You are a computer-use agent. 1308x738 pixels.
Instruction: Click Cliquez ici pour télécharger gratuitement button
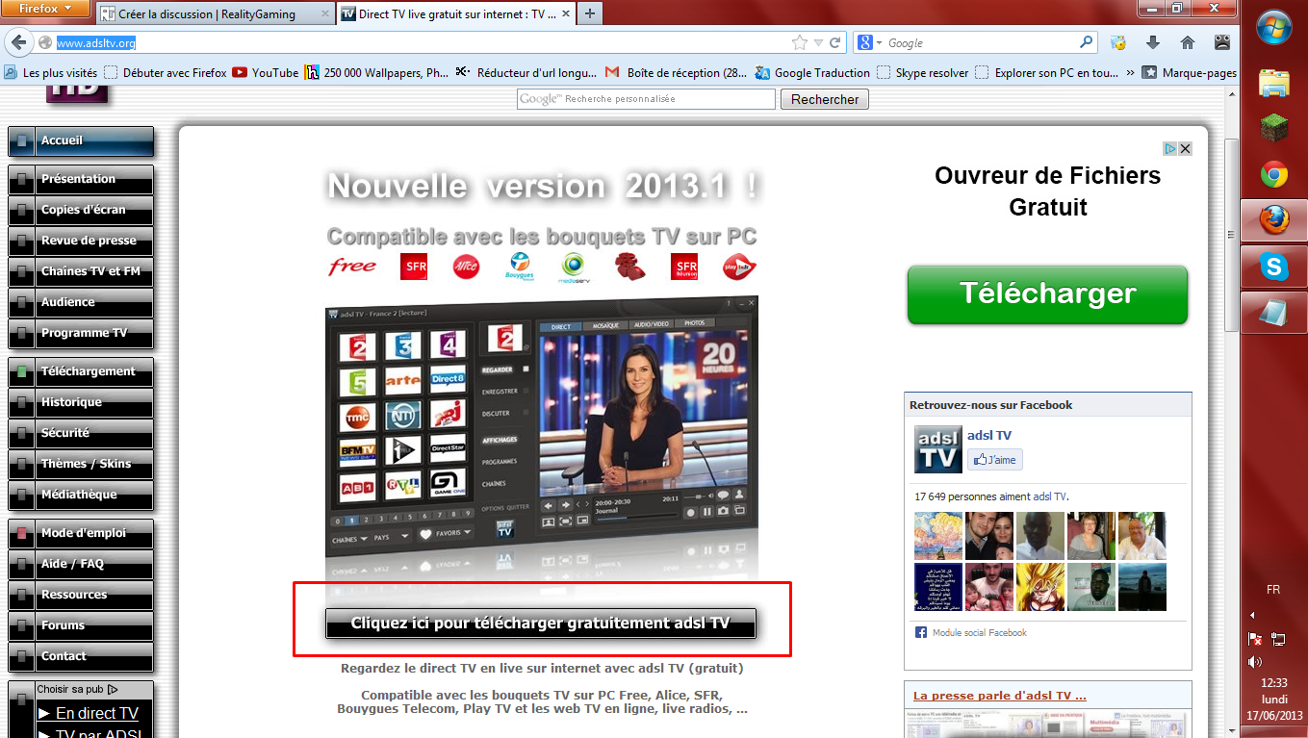tap(541, 623)
